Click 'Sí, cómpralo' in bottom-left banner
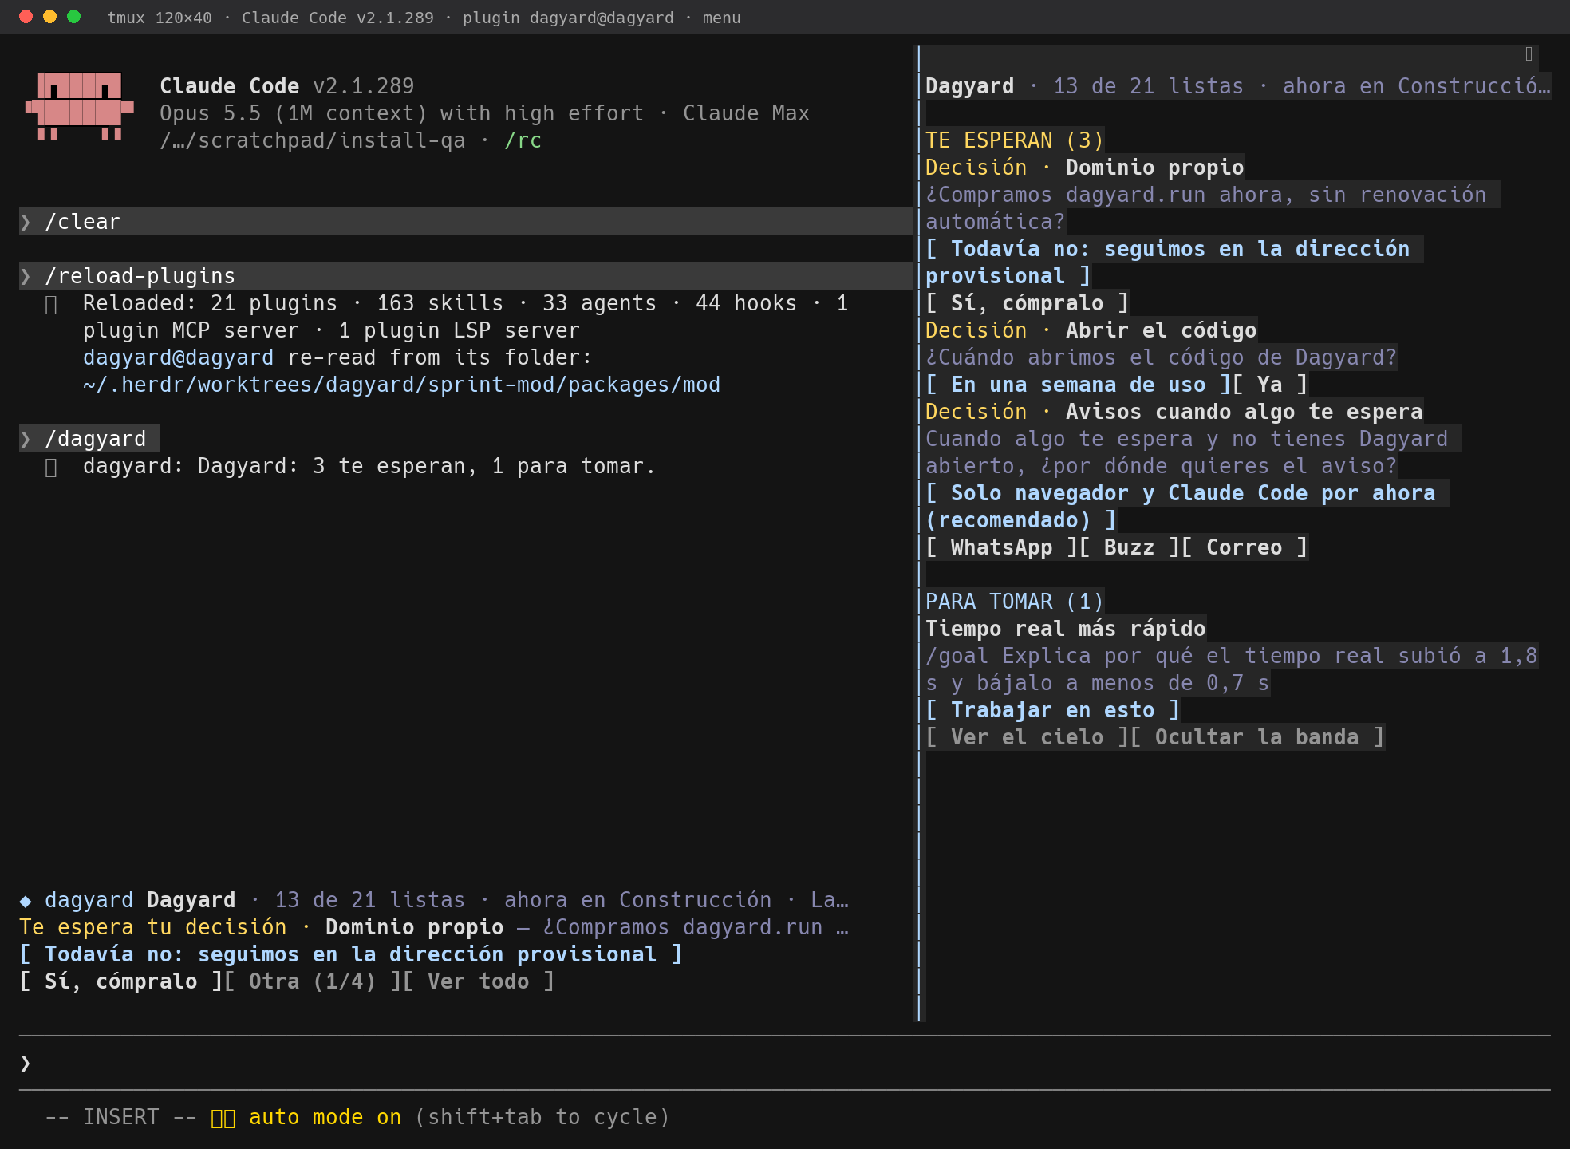This screenshot has width=1570, height=1149. tap(121, 981)
